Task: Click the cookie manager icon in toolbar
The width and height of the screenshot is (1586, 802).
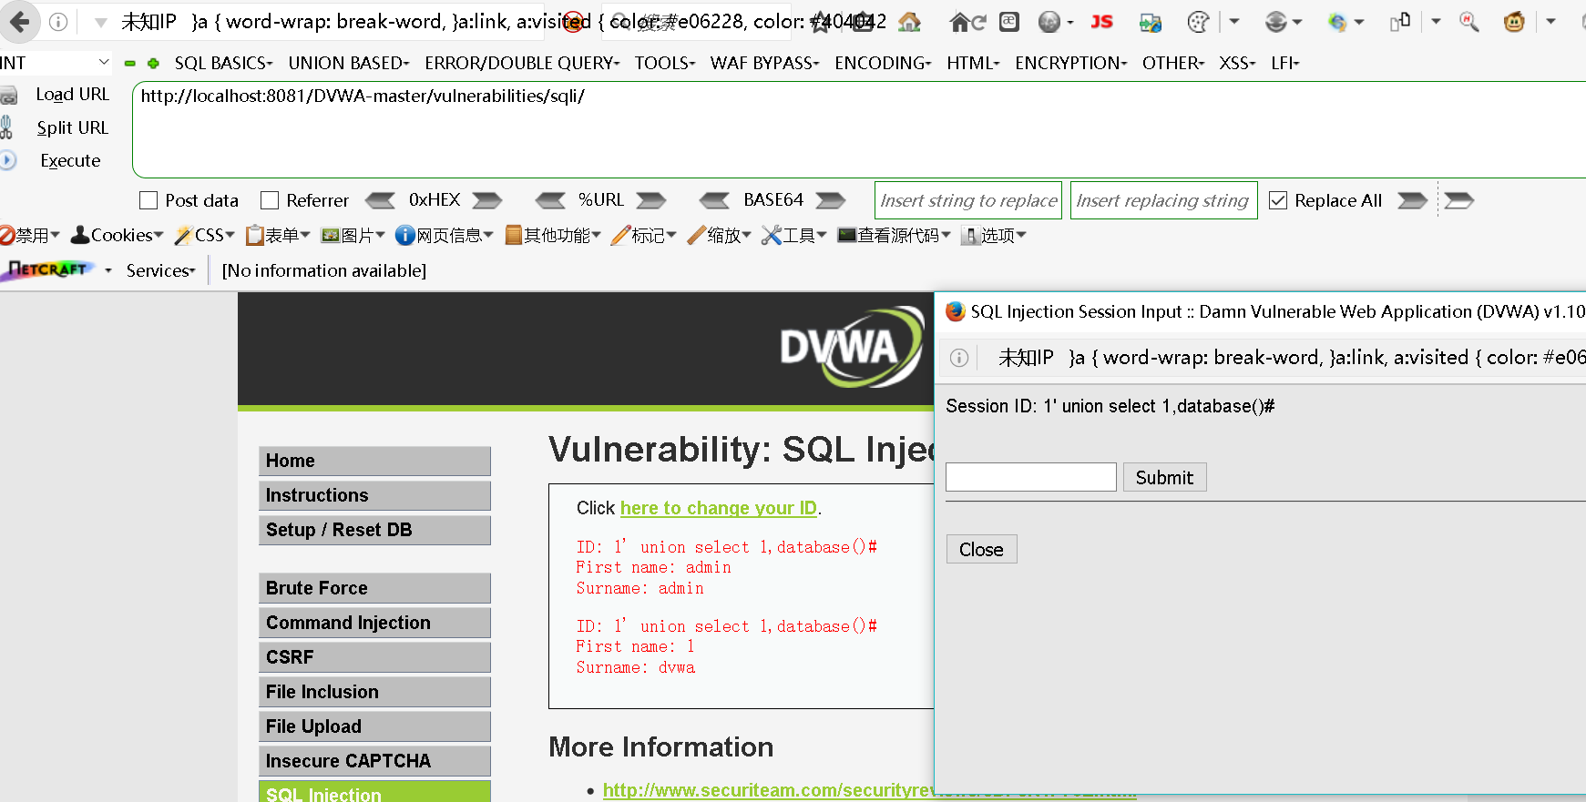Action: coord(1199,22)
